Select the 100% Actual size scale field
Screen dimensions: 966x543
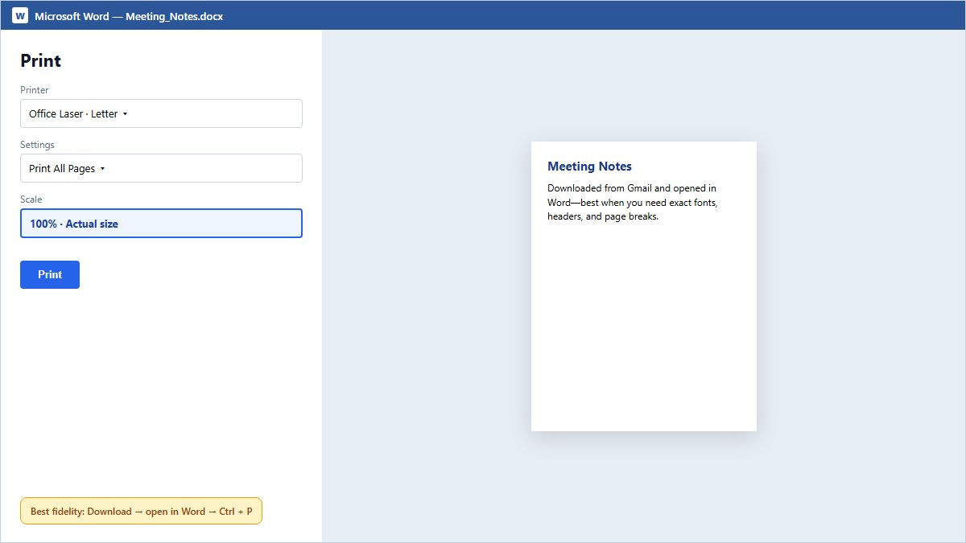tap(161, 224)
